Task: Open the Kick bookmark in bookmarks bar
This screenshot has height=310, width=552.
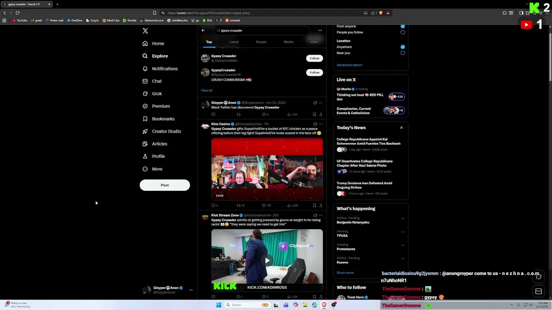Action: 207,20
